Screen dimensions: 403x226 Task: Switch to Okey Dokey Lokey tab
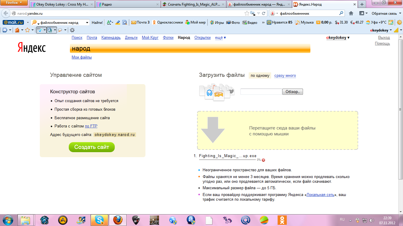click(x=61, y=4)
